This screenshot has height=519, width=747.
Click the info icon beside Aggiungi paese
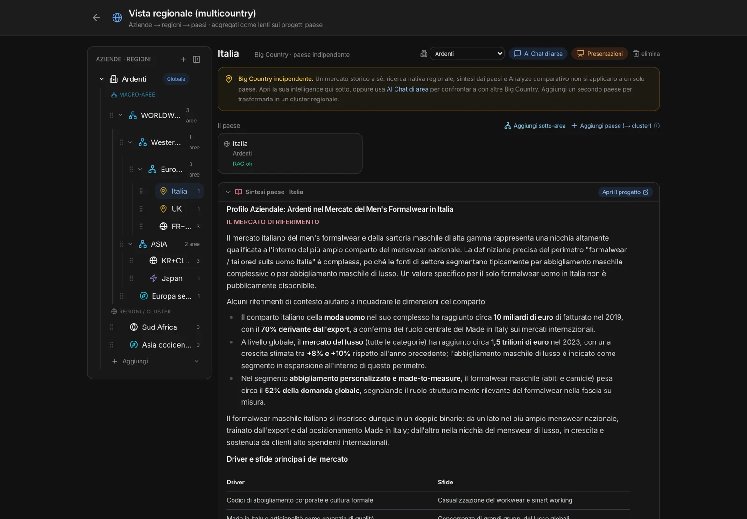pyautogui.click(x=657, y=126)
